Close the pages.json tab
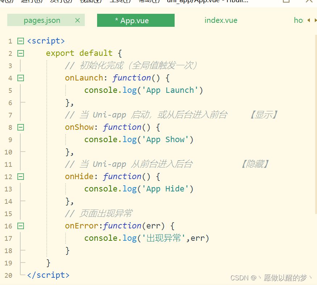This screenshot has width=317, height=285. (78, 20)
